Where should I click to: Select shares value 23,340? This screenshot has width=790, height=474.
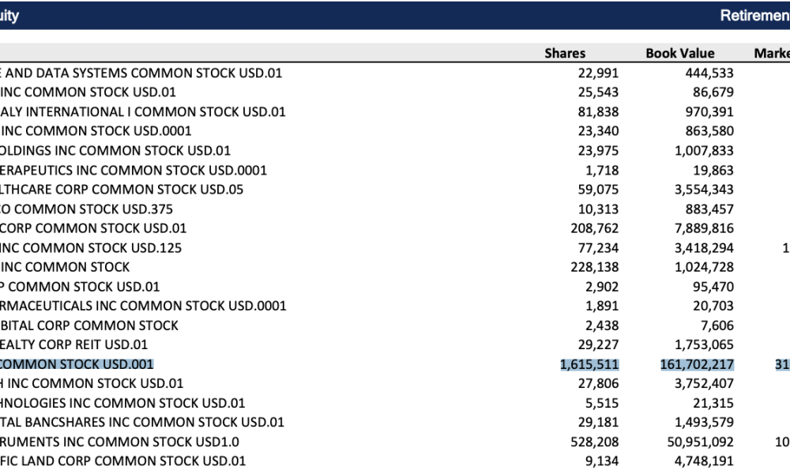tap(598, 131)
